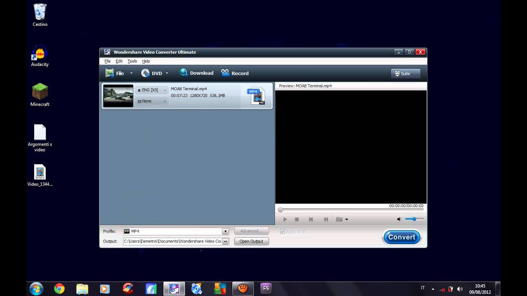Select the 'Argomenti x video' desktop file

tap(40, 138)
